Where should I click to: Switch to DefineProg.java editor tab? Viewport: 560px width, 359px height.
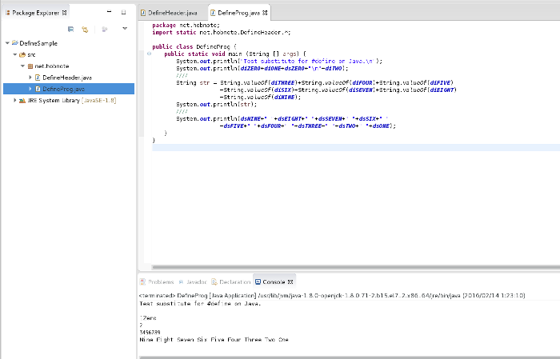point(238,13)
